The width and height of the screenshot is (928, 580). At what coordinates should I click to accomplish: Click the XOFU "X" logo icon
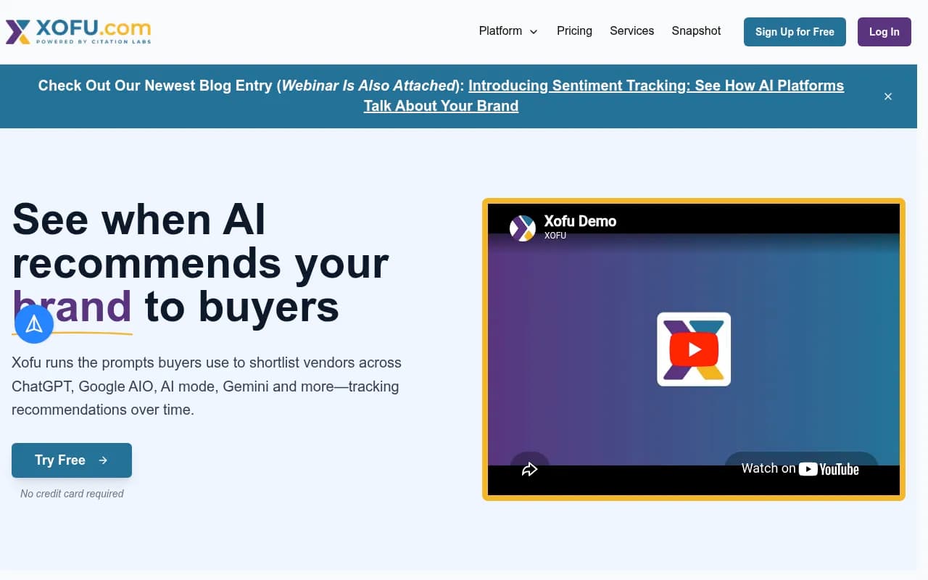pyautogui.click(x=17, y=30)
